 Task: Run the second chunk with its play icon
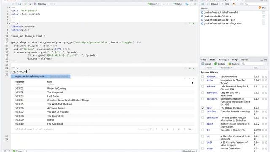(194, 68)
